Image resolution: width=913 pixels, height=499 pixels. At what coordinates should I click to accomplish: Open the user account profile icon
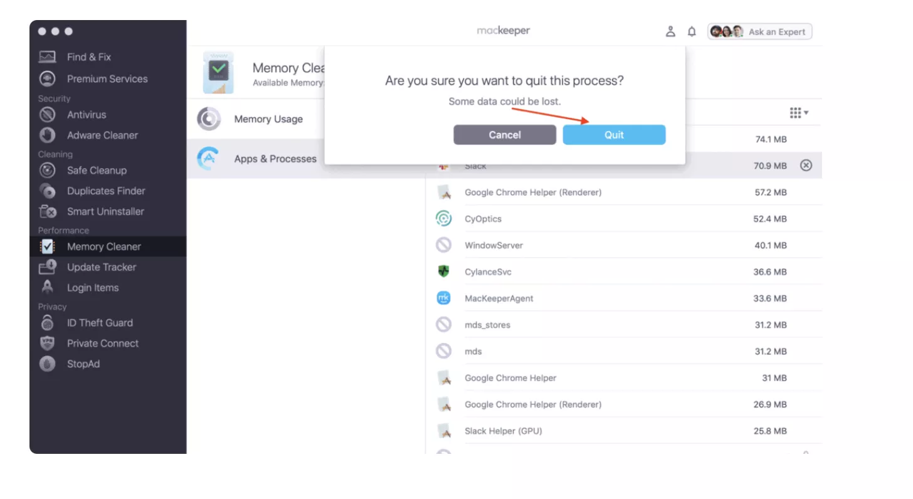[x=670, y=32]
